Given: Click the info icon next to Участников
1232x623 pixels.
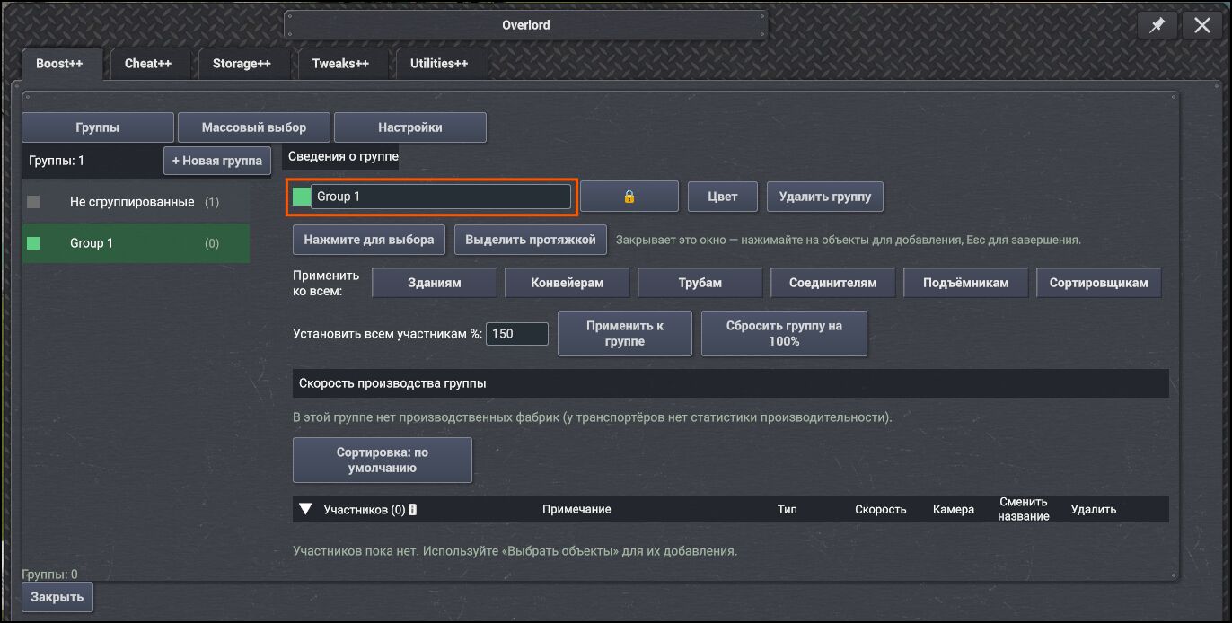Looking at the screenshot, I should [412, 509].
